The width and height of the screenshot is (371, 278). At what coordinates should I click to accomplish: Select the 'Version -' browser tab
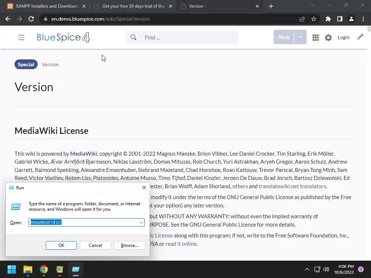coord(220,6)
